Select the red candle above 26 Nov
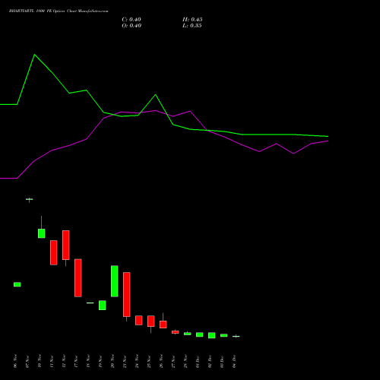Viewport: 380px width, 380px height. coord(163,325)
